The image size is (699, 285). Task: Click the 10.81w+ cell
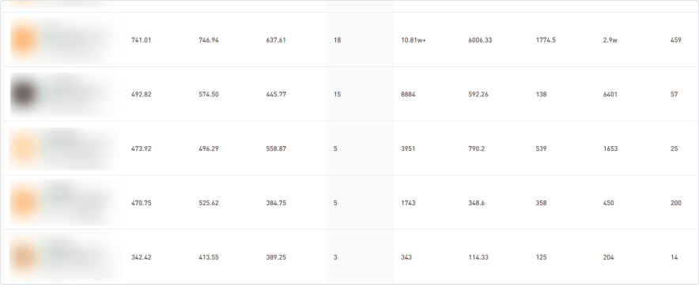[x=414, y=40]
